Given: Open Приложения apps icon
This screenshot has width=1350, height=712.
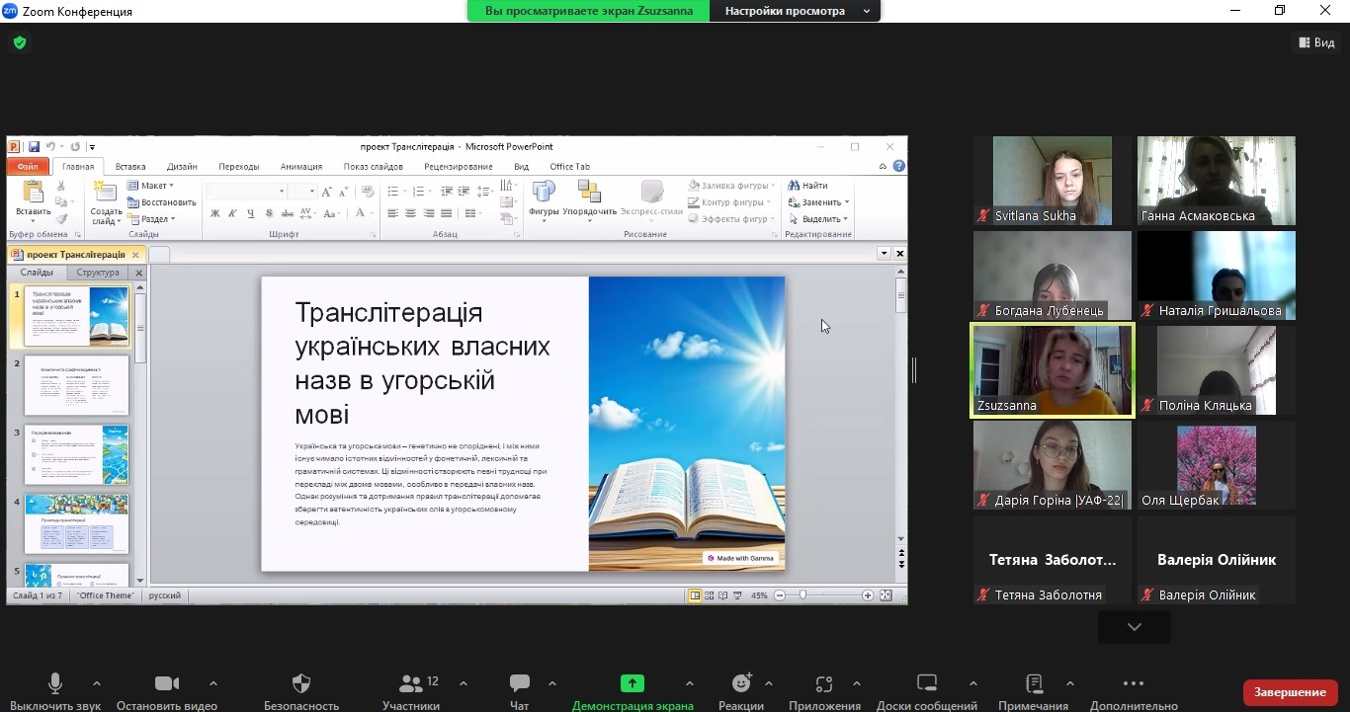Looking at the screenshot, I should tap(824, 683).
